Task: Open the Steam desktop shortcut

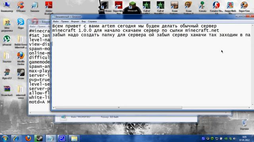Action: 21,74
